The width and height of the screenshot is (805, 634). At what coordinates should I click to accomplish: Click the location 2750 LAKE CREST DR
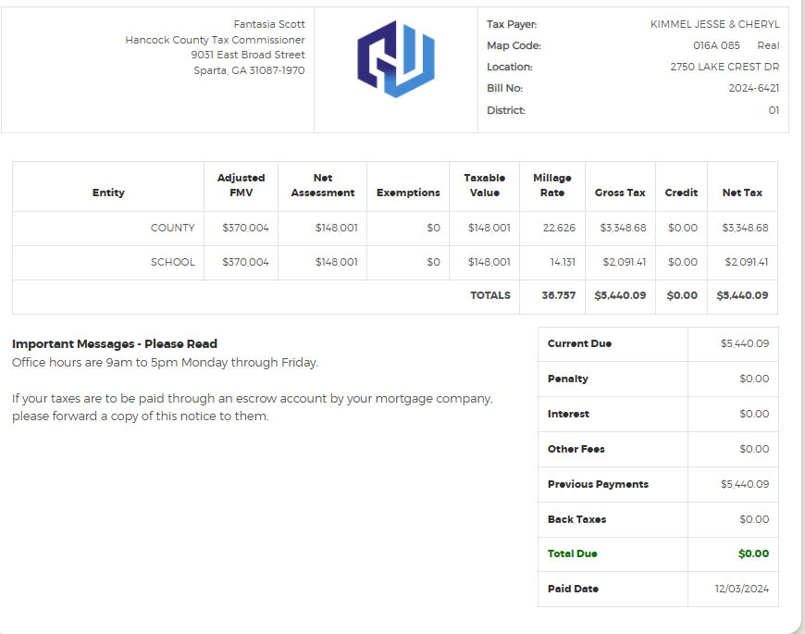tap(724, 67)
